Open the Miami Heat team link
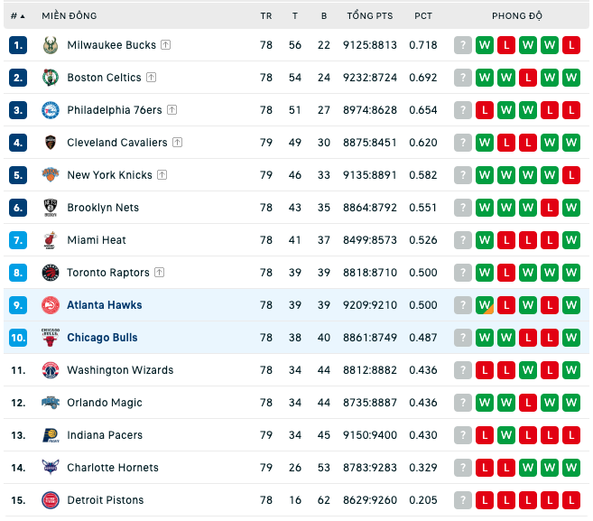Screen dimensions: 593x521 coord(97,240)
